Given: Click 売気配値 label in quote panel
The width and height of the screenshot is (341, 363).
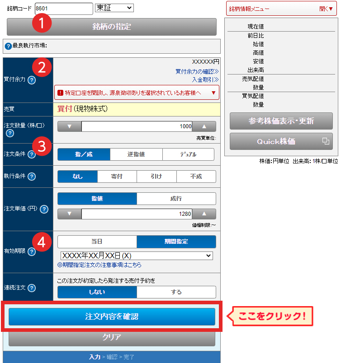Looking at the screenshot, I should click(x=253, y=79).
